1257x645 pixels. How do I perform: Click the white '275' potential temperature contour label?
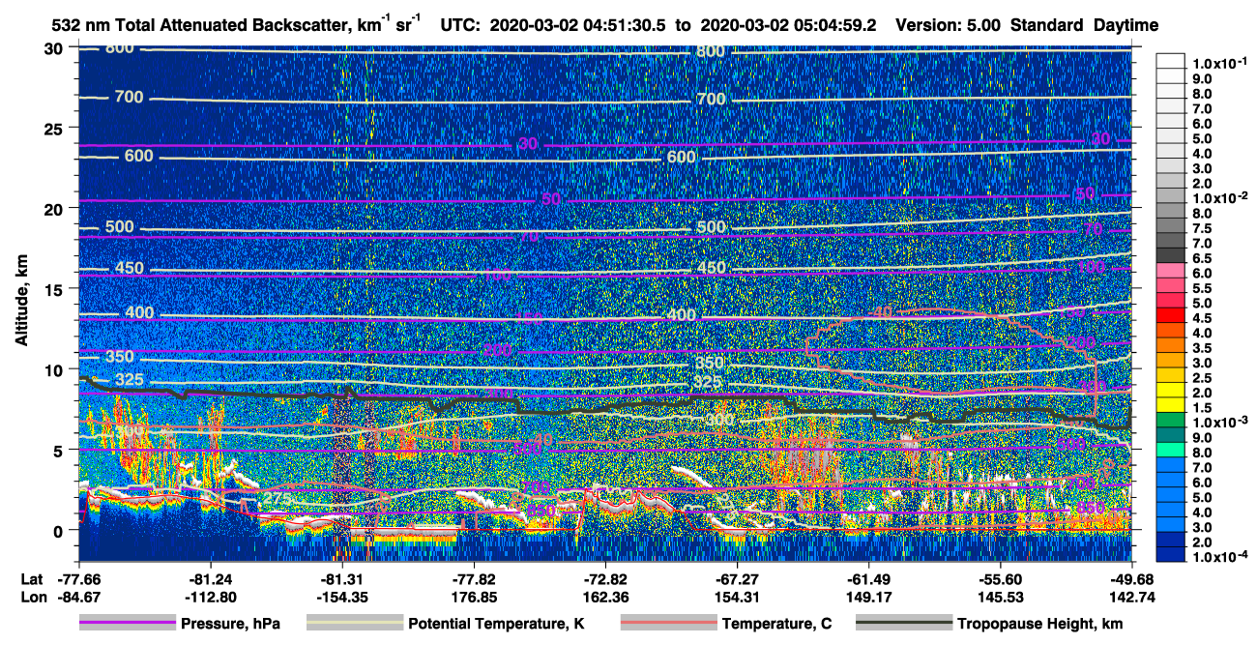click(277, 498)
